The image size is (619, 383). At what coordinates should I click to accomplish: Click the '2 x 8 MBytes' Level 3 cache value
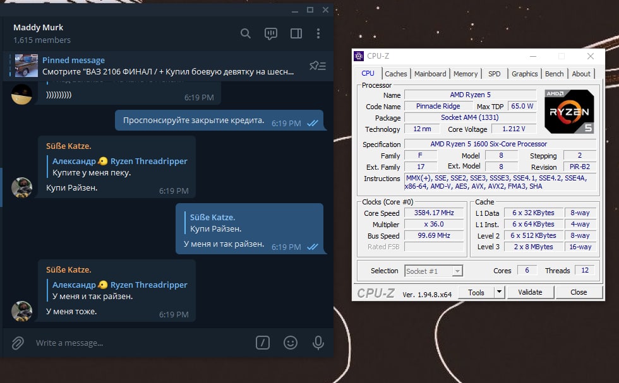533,247
